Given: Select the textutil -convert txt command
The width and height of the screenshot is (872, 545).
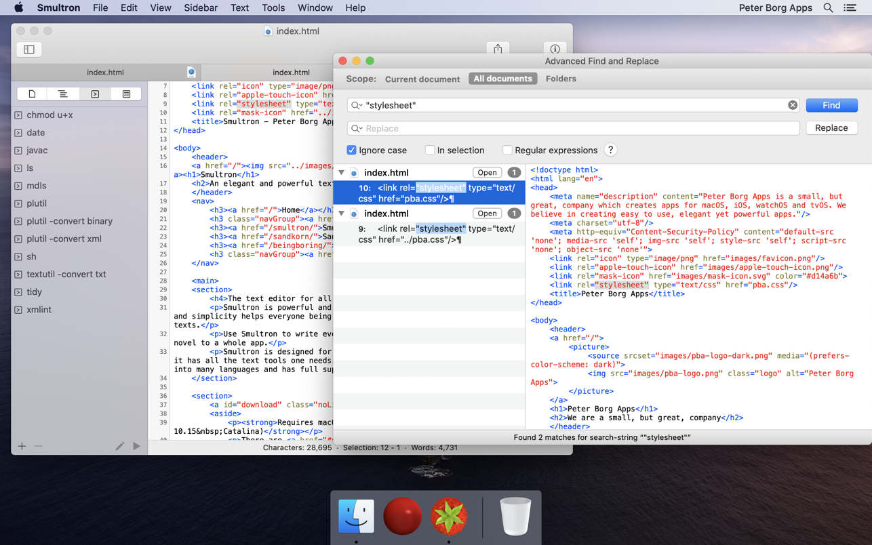Looking at the screenshot, I should click(x=66, y=275).
